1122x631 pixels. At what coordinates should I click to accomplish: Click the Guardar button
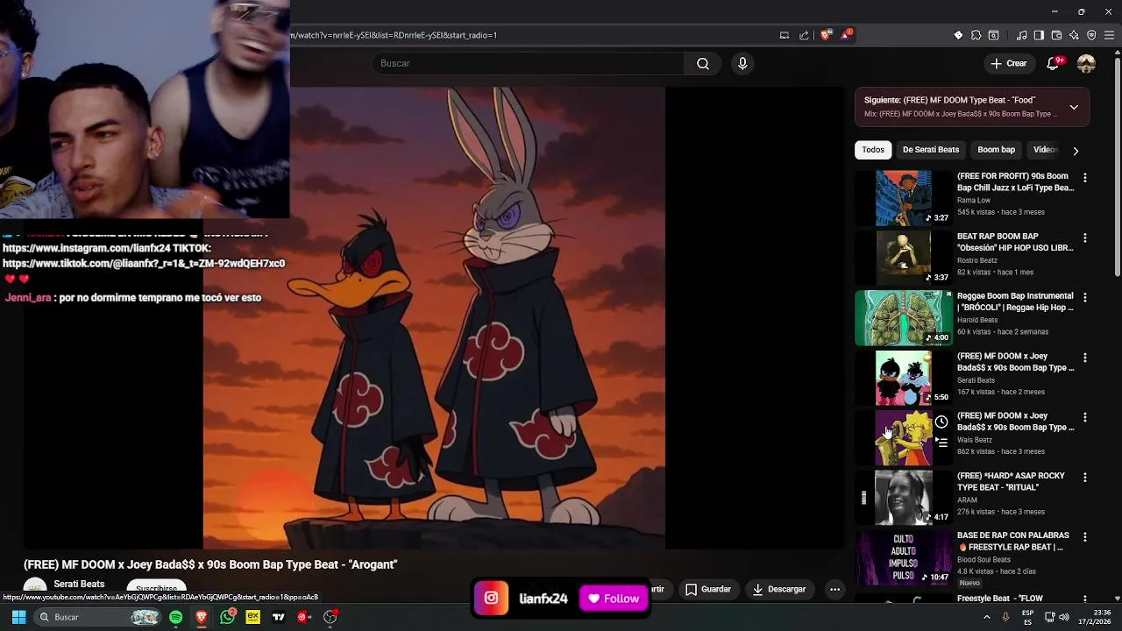[x=707, y=589]
